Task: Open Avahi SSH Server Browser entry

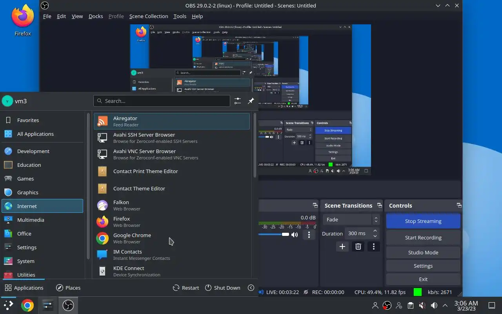Action: (x=172, y=138)
